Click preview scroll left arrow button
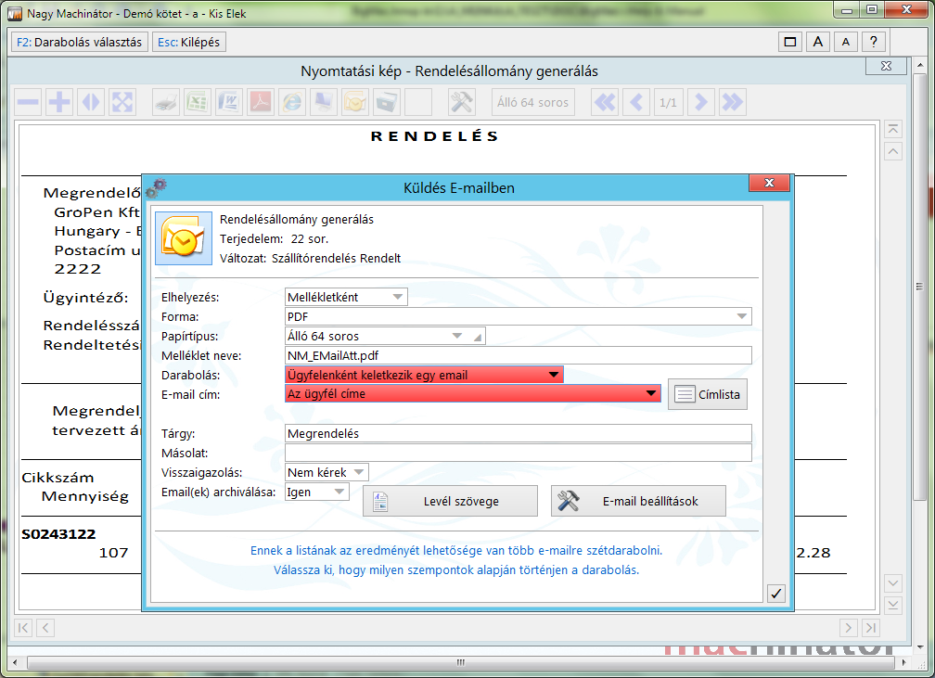The width and height of the screenshot is (935, 678). pyautogui.click(x=45, y=627)
